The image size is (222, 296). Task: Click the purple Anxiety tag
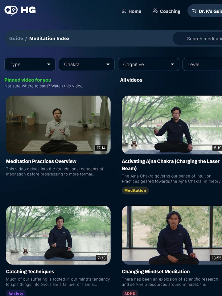click(x=16, y=293)
